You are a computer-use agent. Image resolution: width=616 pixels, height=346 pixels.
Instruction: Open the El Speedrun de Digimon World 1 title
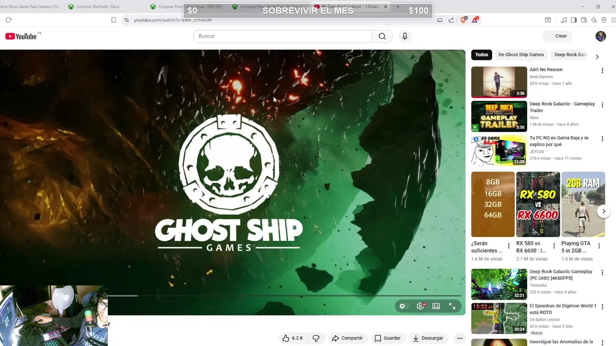pyautogui.click(x=563, y=309)
